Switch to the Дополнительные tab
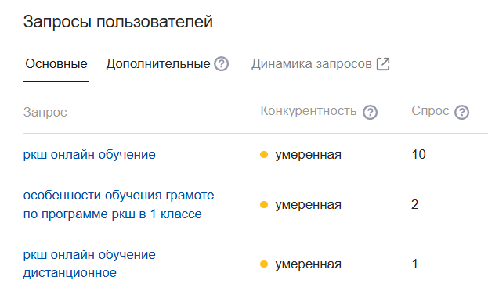 click(158, 64)
